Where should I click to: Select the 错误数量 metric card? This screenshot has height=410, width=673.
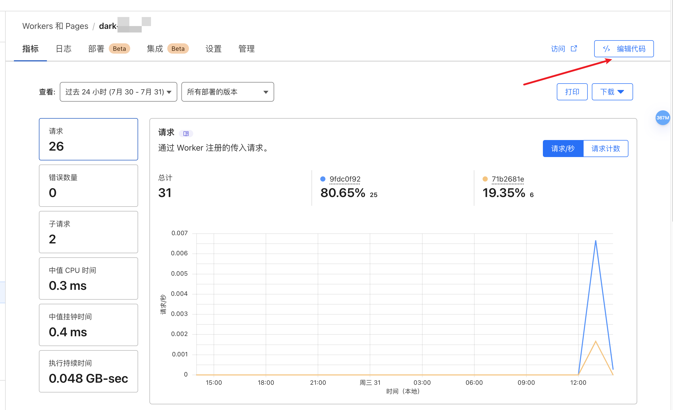click(x=88, y=186)
